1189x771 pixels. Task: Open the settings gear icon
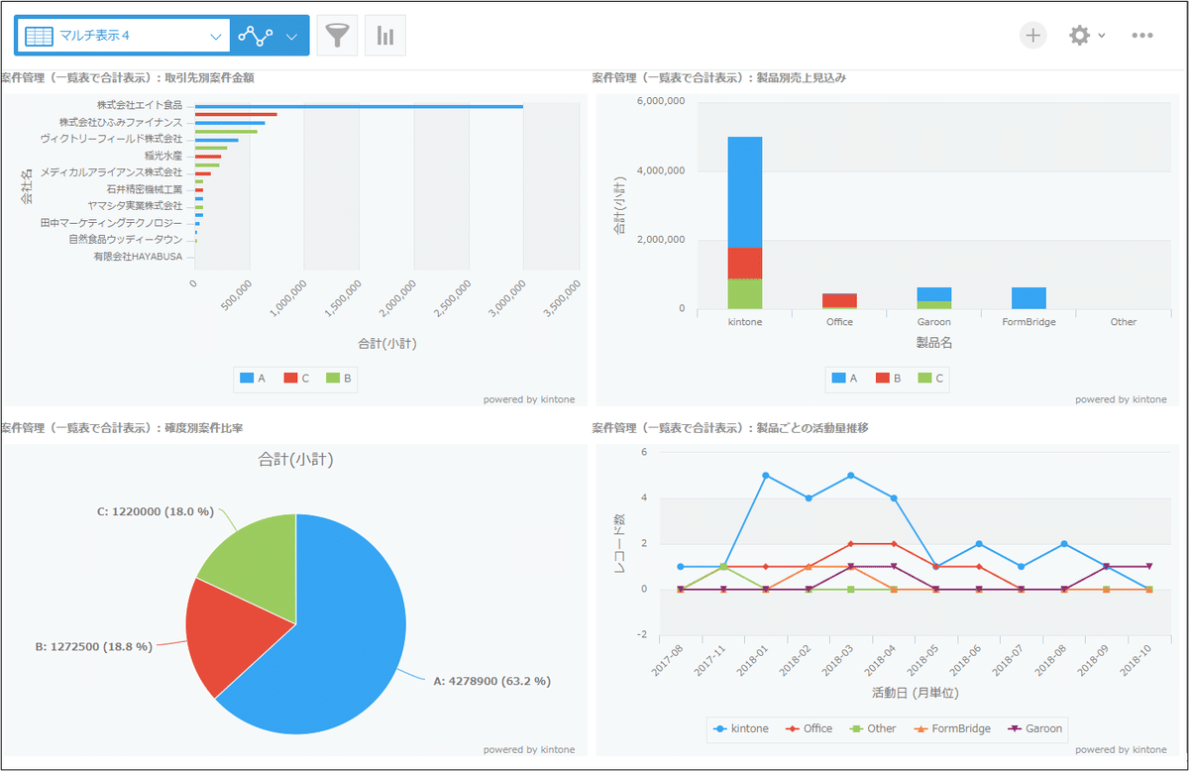click(1079, 36)
